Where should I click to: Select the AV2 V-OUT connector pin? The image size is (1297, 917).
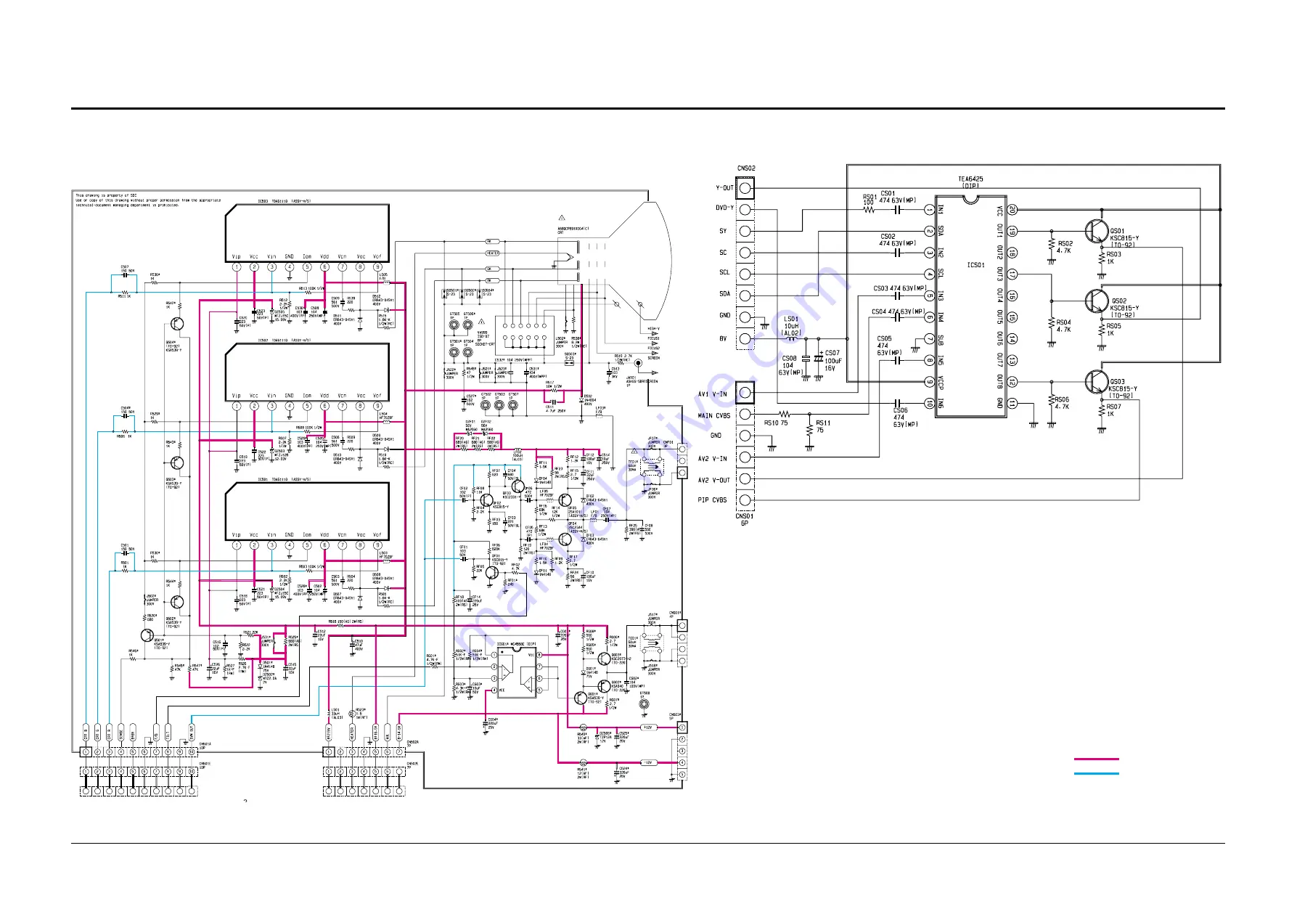coord(745,478)
